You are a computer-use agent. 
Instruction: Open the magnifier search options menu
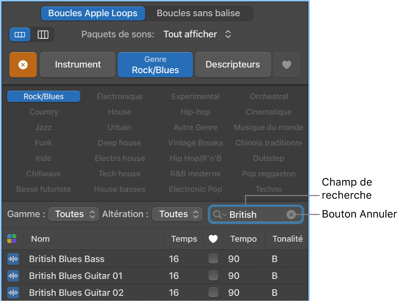219,215
